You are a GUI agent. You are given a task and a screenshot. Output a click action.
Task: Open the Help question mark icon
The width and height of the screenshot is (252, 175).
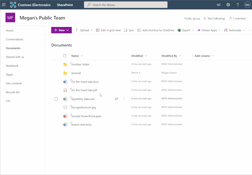(x=238, y=5)
